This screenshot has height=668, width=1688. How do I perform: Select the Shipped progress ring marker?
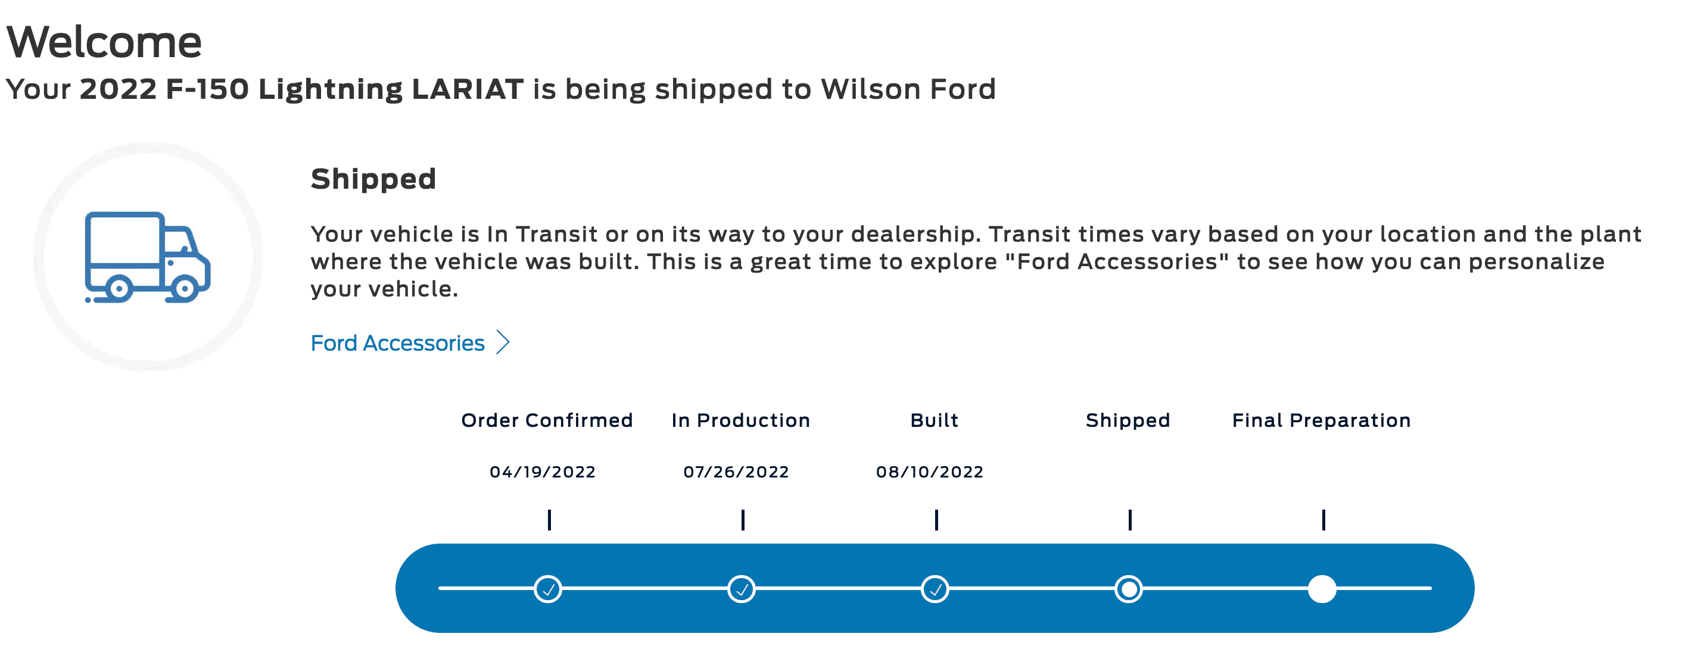point(1128,589)
